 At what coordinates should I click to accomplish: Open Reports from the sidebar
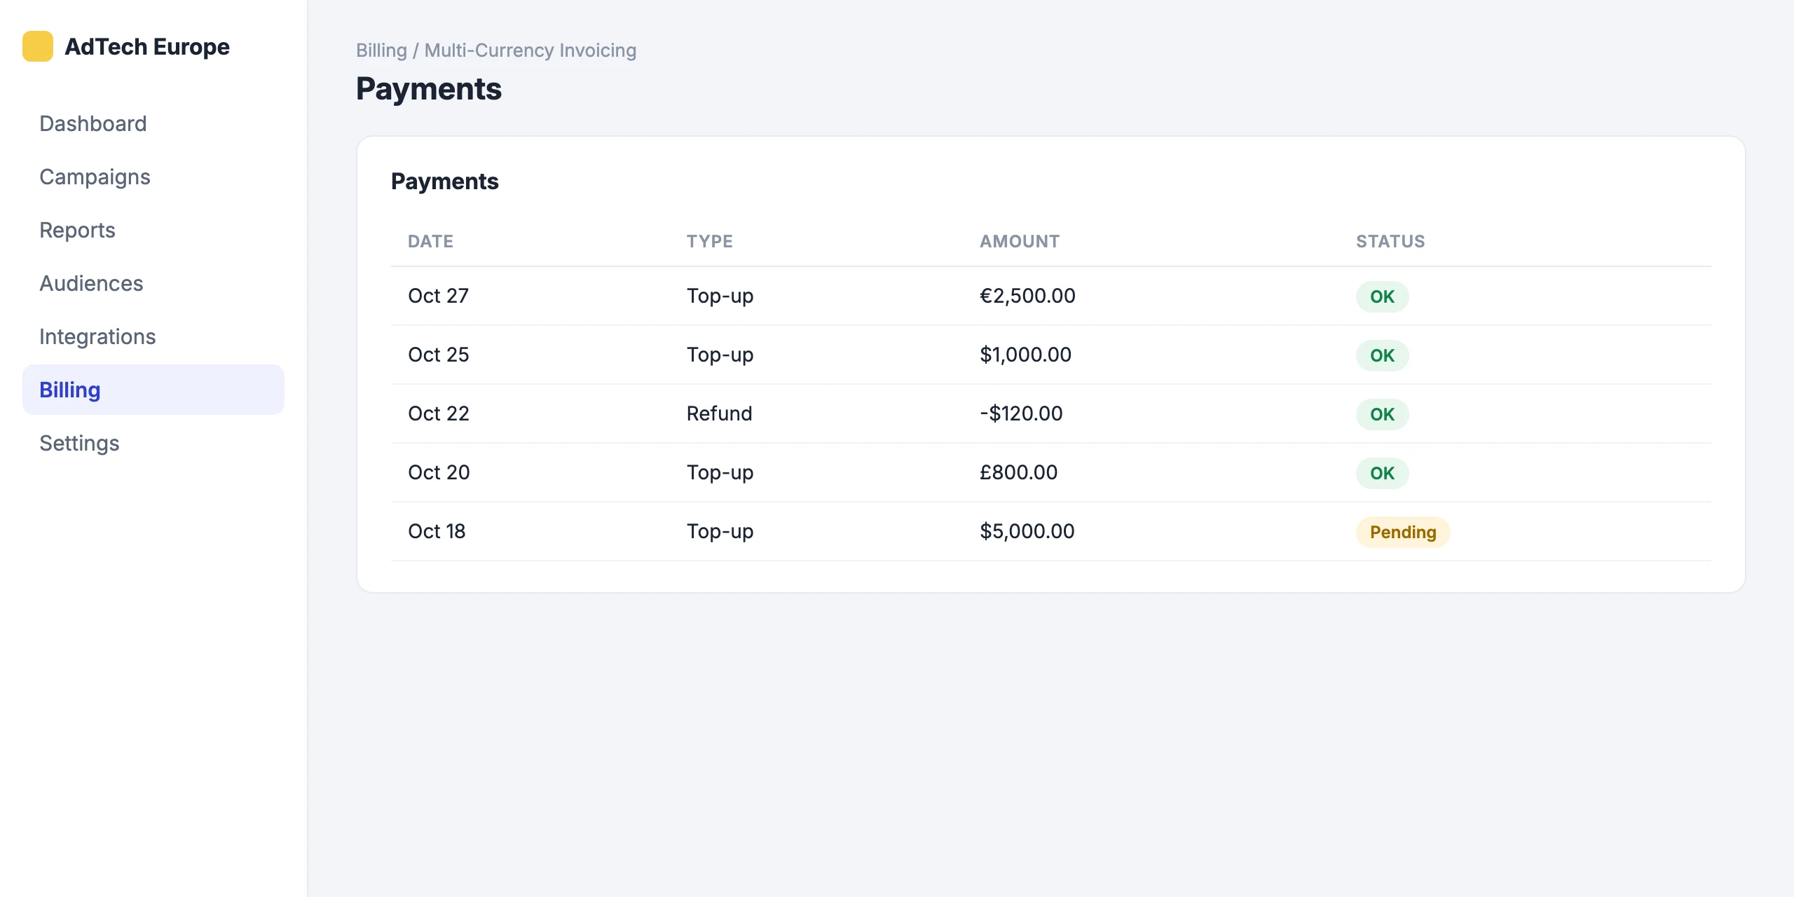[153, 230]
